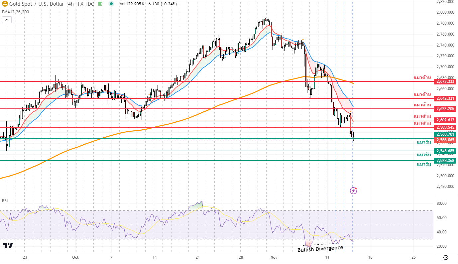Viewport: 458px width, 264px height.
Task: Click the red 2,566.065 current price label
Action: pyautogui.click(x=446, y=140)
